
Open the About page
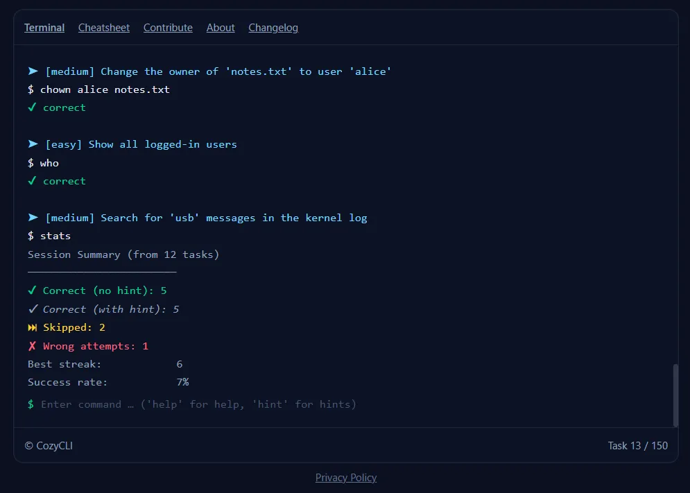pyautogui.click(x=221, y=28)
